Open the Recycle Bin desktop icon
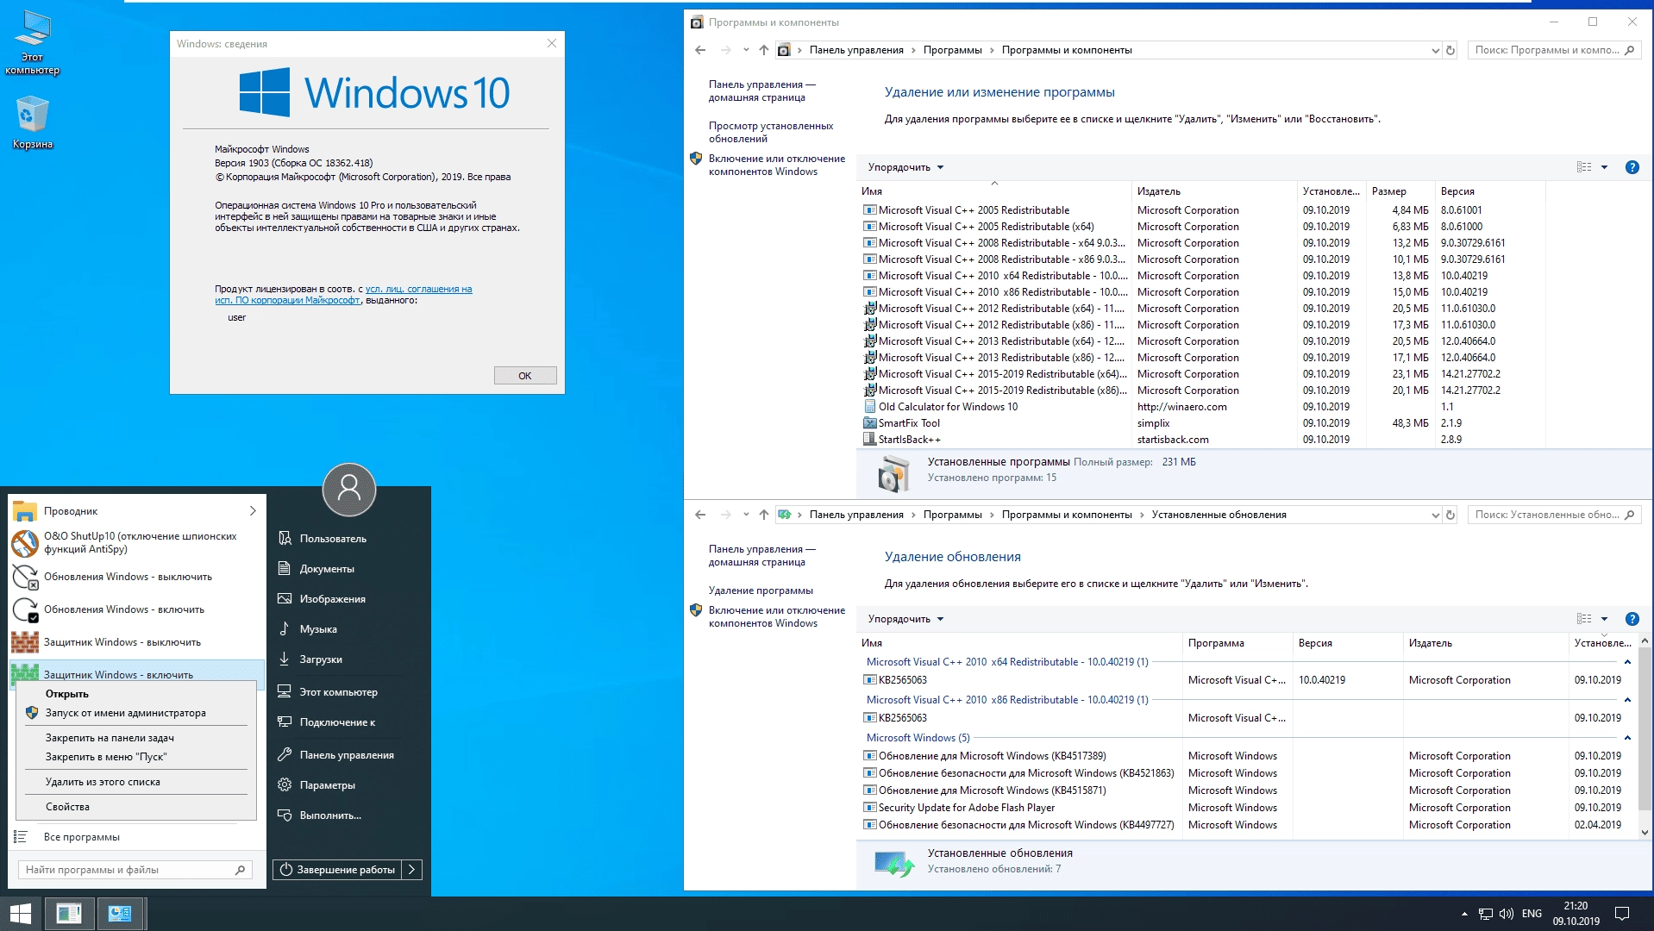The width and height of the screenshot is (1654, 931). point(33,122)
